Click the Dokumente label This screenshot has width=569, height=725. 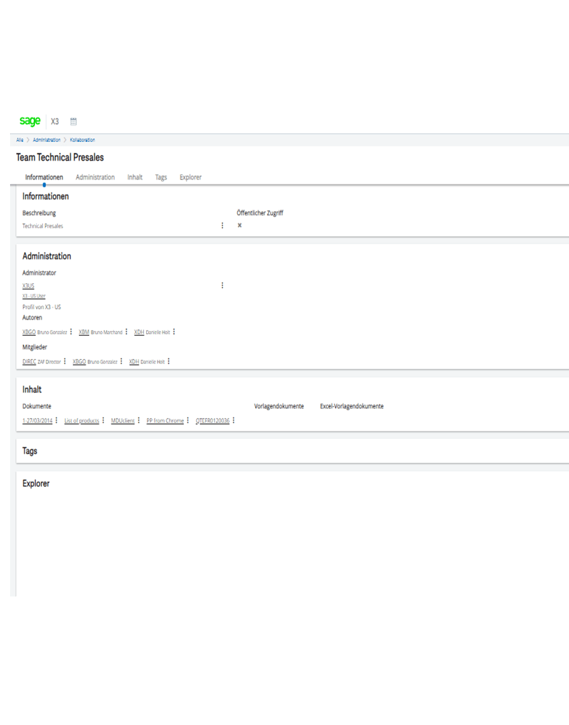(x=36, y=406)
